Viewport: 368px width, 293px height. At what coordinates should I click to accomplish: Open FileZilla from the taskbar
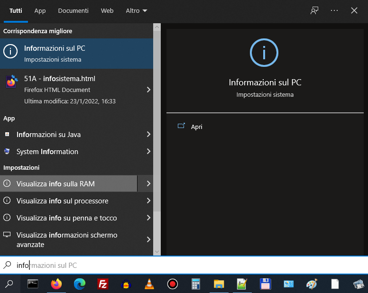coord(103,284)
